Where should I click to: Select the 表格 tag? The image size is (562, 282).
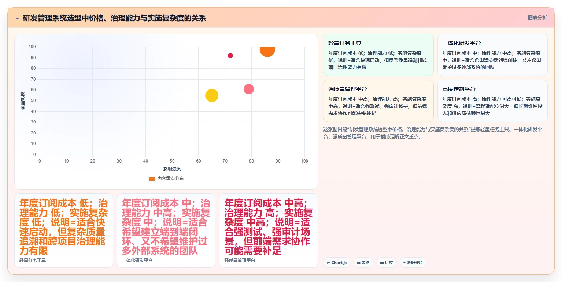click(363, 263)
